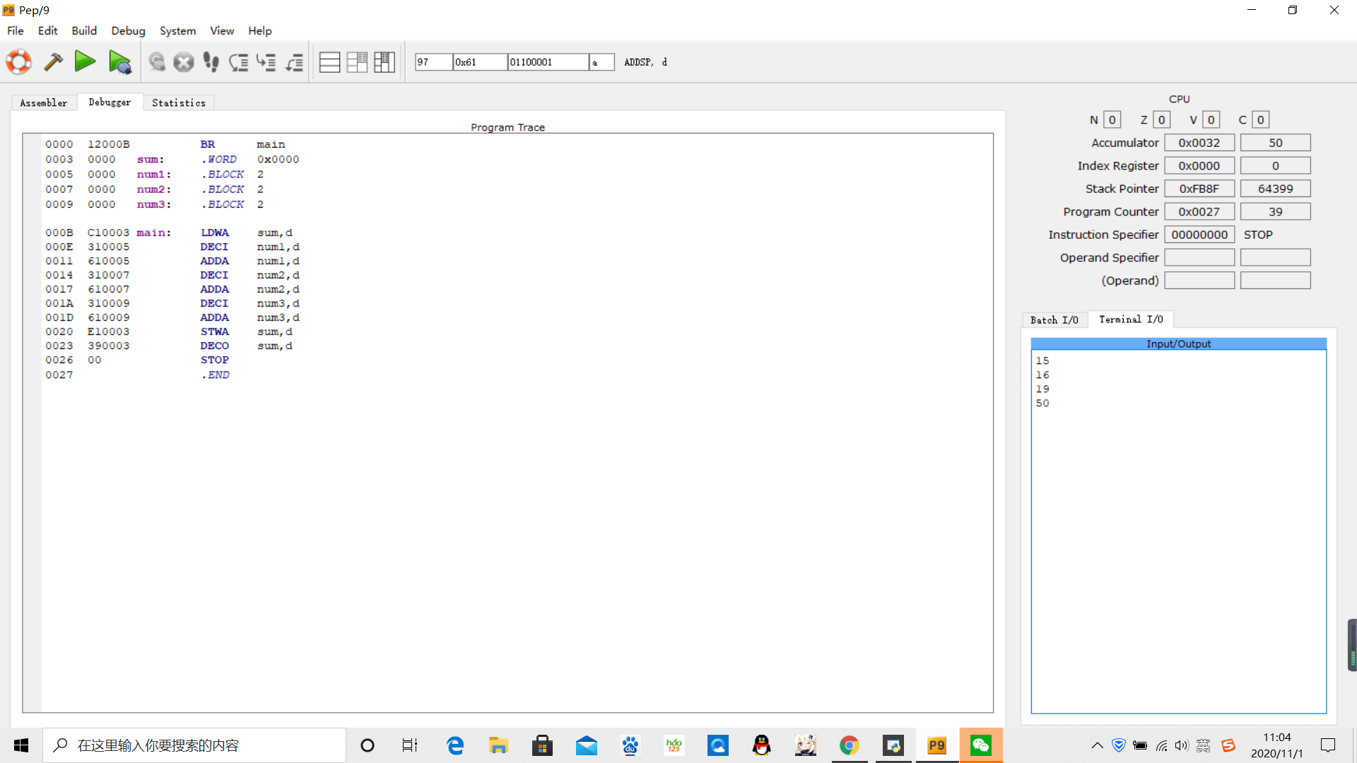Open the Build menu
This screenshot has width=1357, height=763.
83,31
